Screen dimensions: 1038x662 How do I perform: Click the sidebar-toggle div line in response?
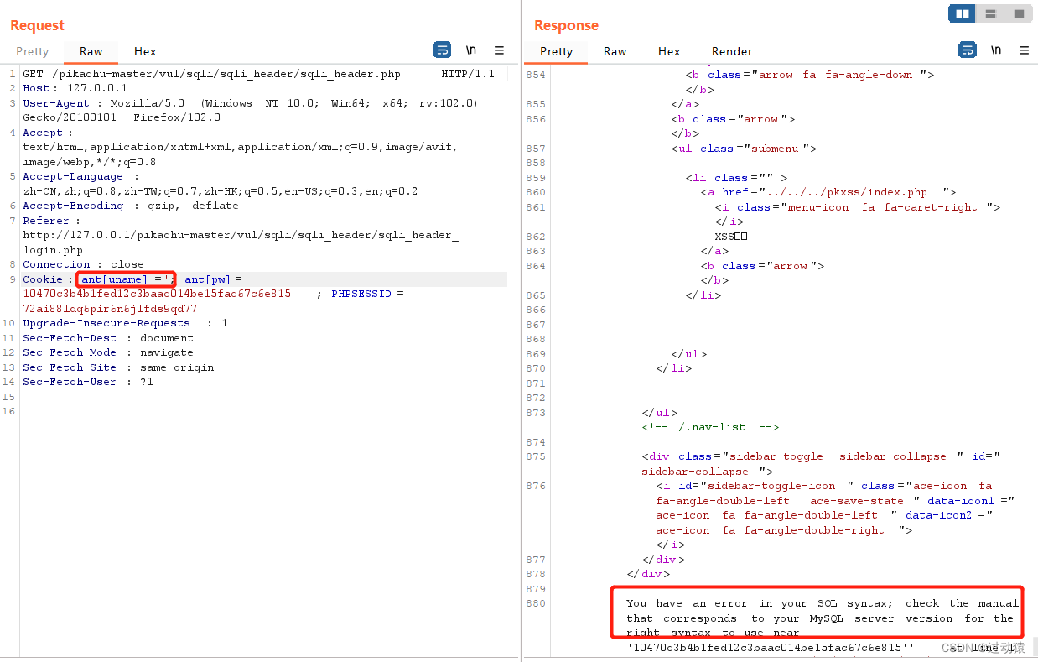click(x=821, y=464)
